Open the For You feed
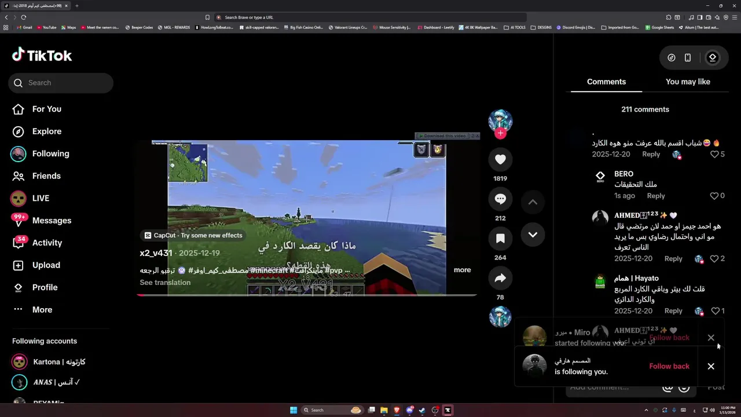This screenshot has height=417, width=741. (x=46, y=109)
